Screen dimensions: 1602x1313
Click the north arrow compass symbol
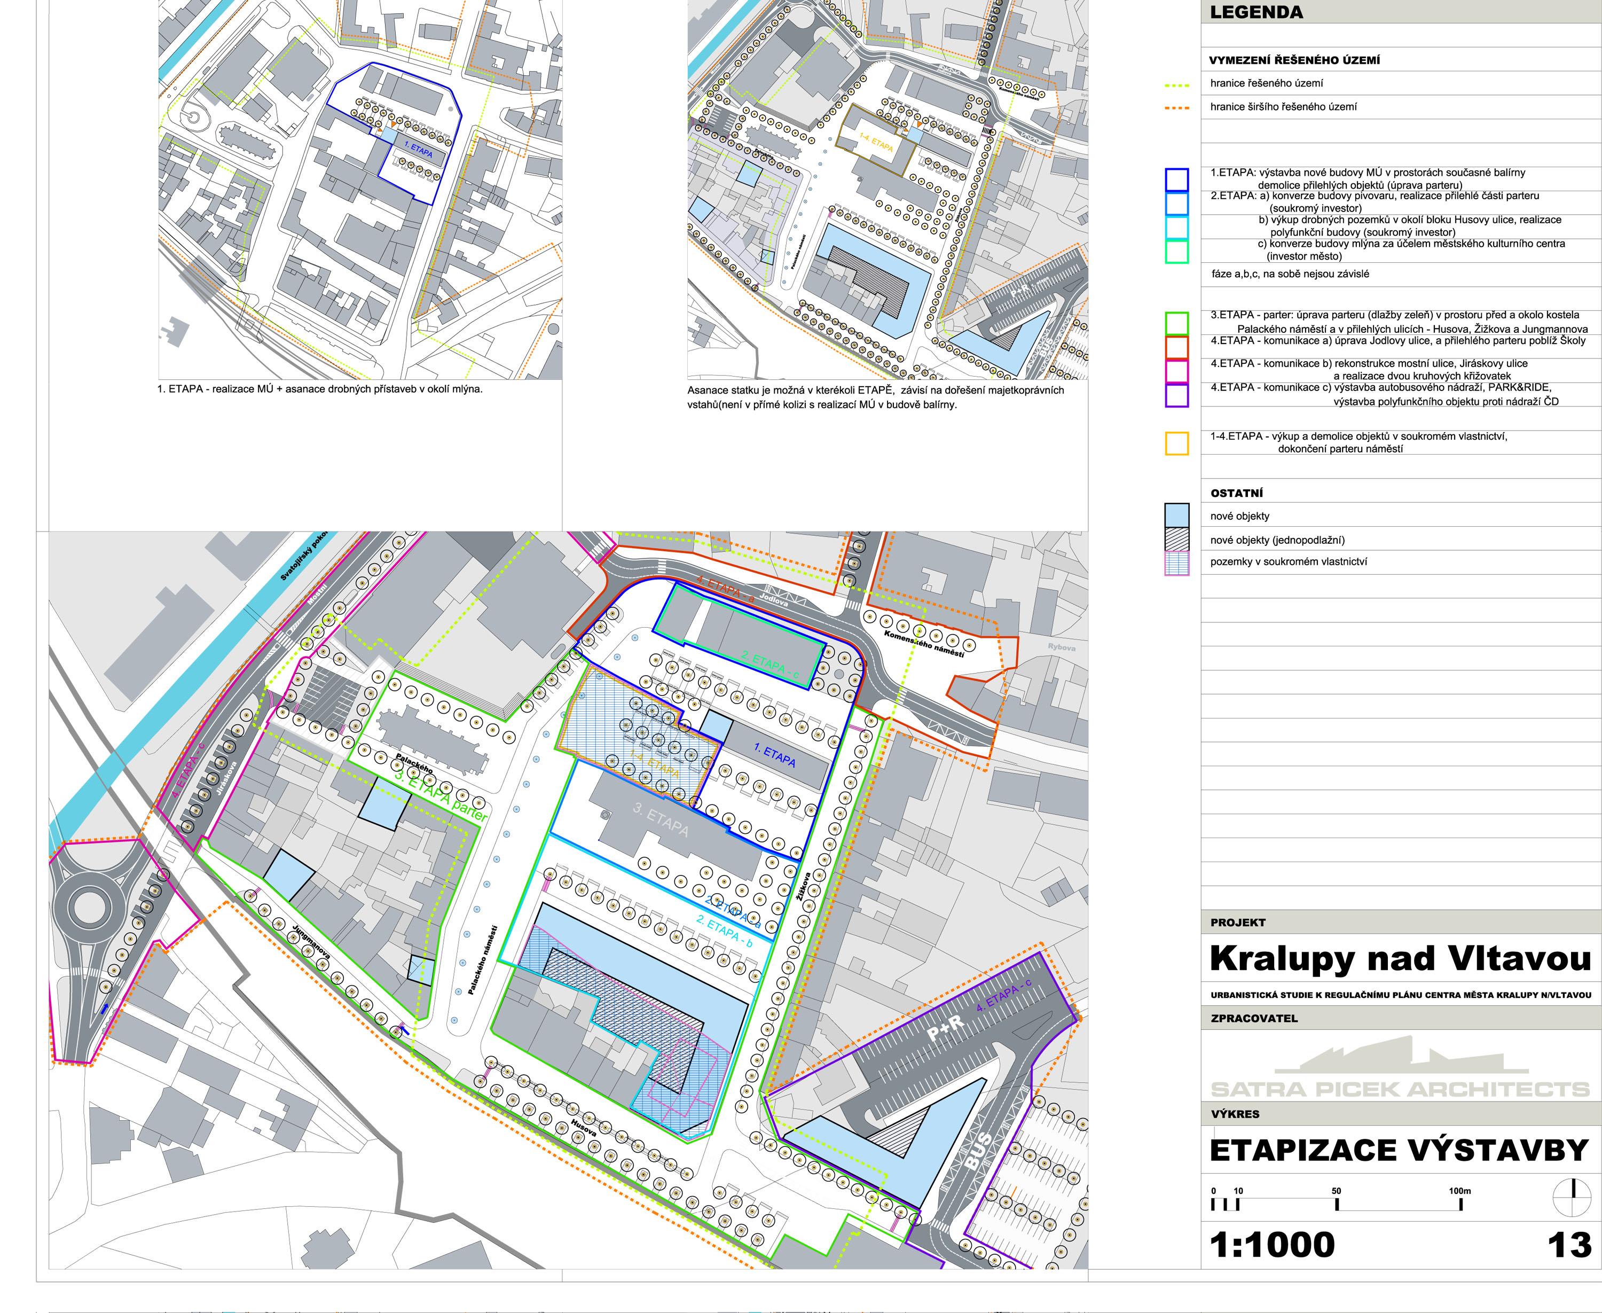click(1572, 1198)
